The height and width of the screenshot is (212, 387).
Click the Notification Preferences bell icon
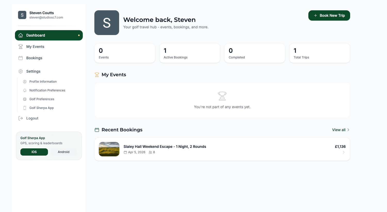coord(25,90)
